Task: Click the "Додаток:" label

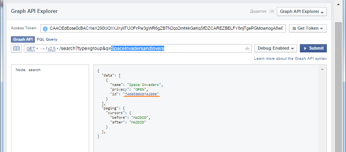Action: pos(258,11)
